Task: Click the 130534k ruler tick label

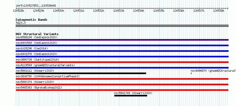Action: 139,11
